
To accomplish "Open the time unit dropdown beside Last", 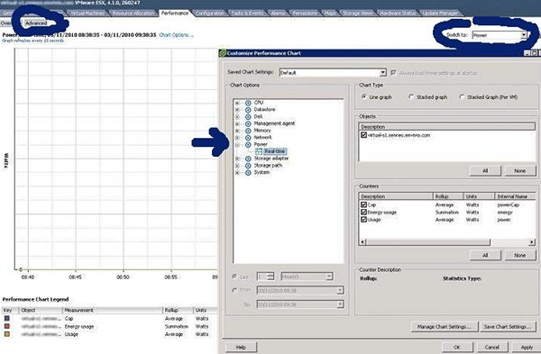I will (x=329, y=277).
